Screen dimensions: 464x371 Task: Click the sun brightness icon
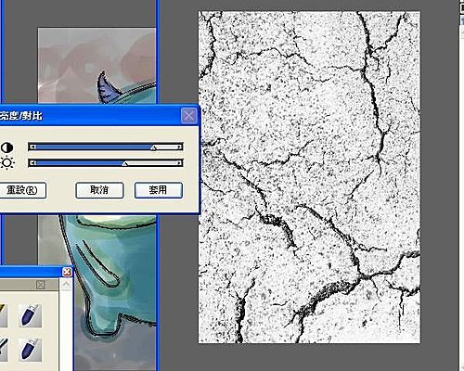click(6, 163)
